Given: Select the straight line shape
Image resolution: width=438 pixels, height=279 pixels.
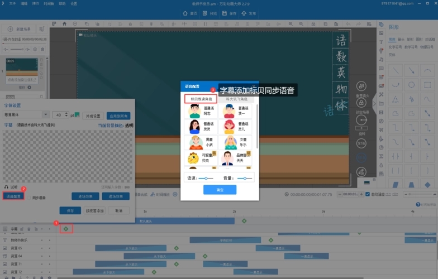Looking at the screenshot, I should (x=396, y=70).
